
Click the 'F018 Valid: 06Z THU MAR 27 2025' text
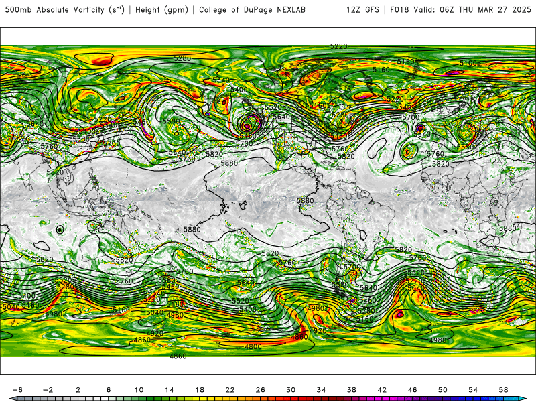[x=460, y=10]
